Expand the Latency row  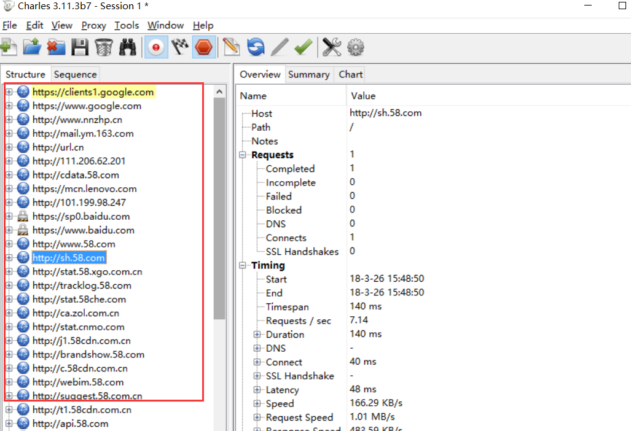pyautogui.click(x=257, y=390)
